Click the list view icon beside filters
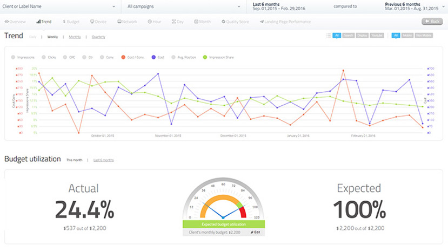448x252 pixels. (x=329, y=36)
